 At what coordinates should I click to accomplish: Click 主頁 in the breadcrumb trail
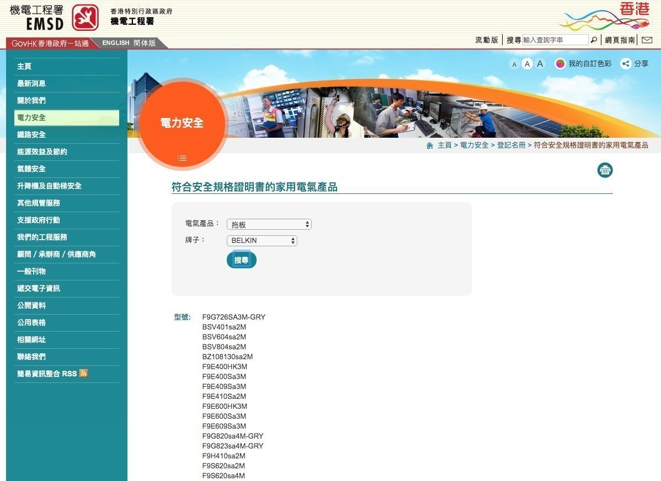click(x=444, y=145)
